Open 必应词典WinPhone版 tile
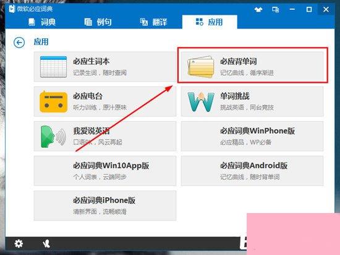 point(252,136)
